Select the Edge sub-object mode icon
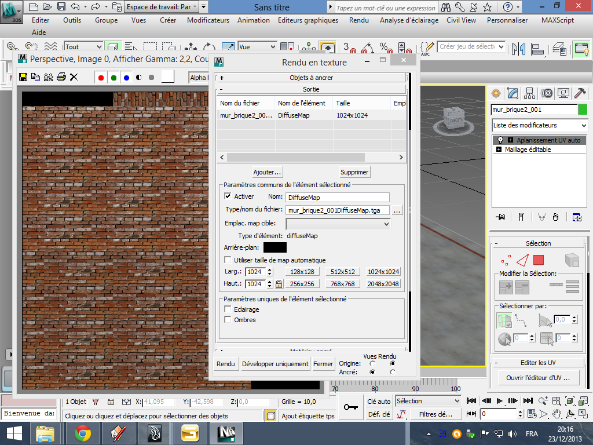The width and height of the screenshot is (593, 445). [522, 260]
